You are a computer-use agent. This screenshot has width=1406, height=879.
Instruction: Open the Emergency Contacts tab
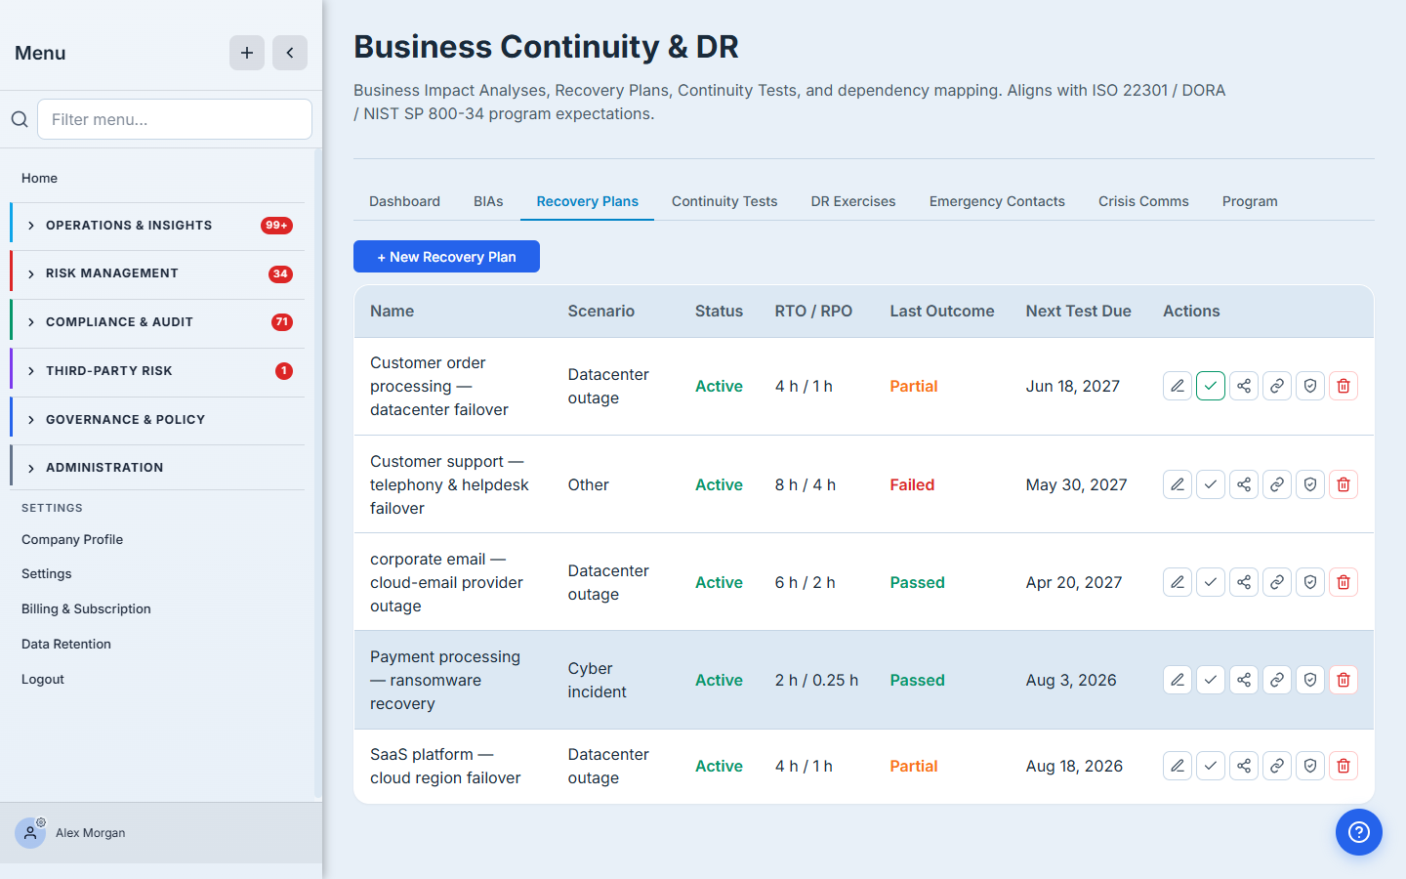point(997,201)
